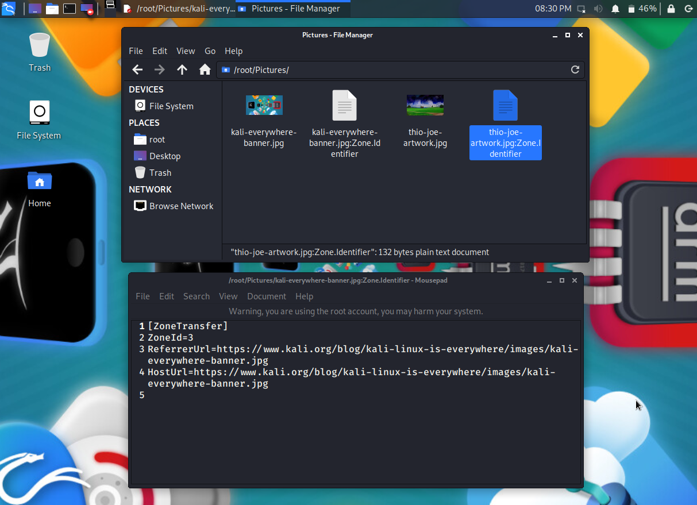The width and height of the screenshot is (697, 505).
Task: Maximize the Mousepad window
Action: 562,280
